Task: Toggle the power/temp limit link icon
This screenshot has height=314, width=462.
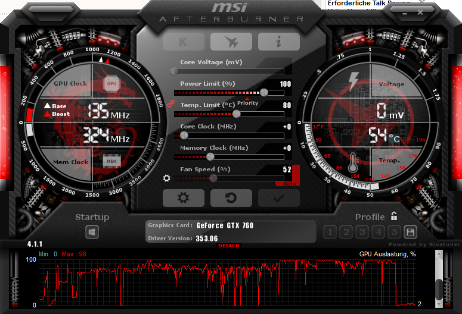Action: pos(170,103)
